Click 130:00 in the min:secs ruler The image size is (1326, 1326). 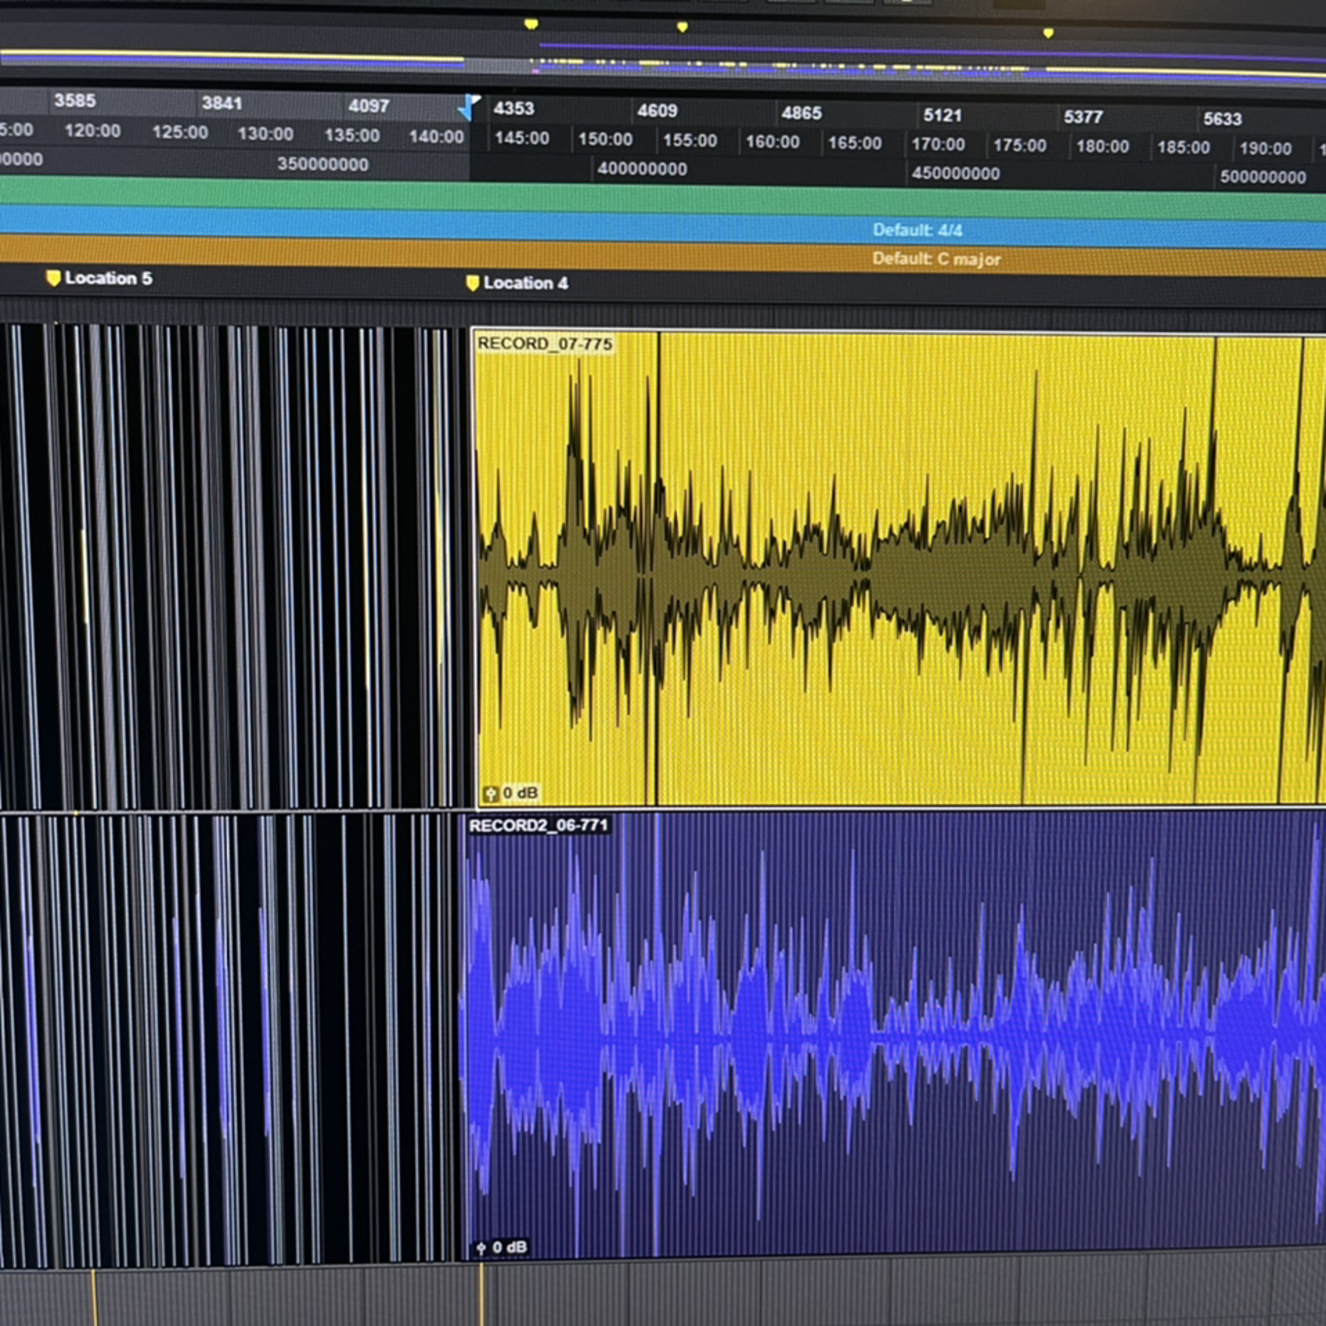[x=266, y=134]
